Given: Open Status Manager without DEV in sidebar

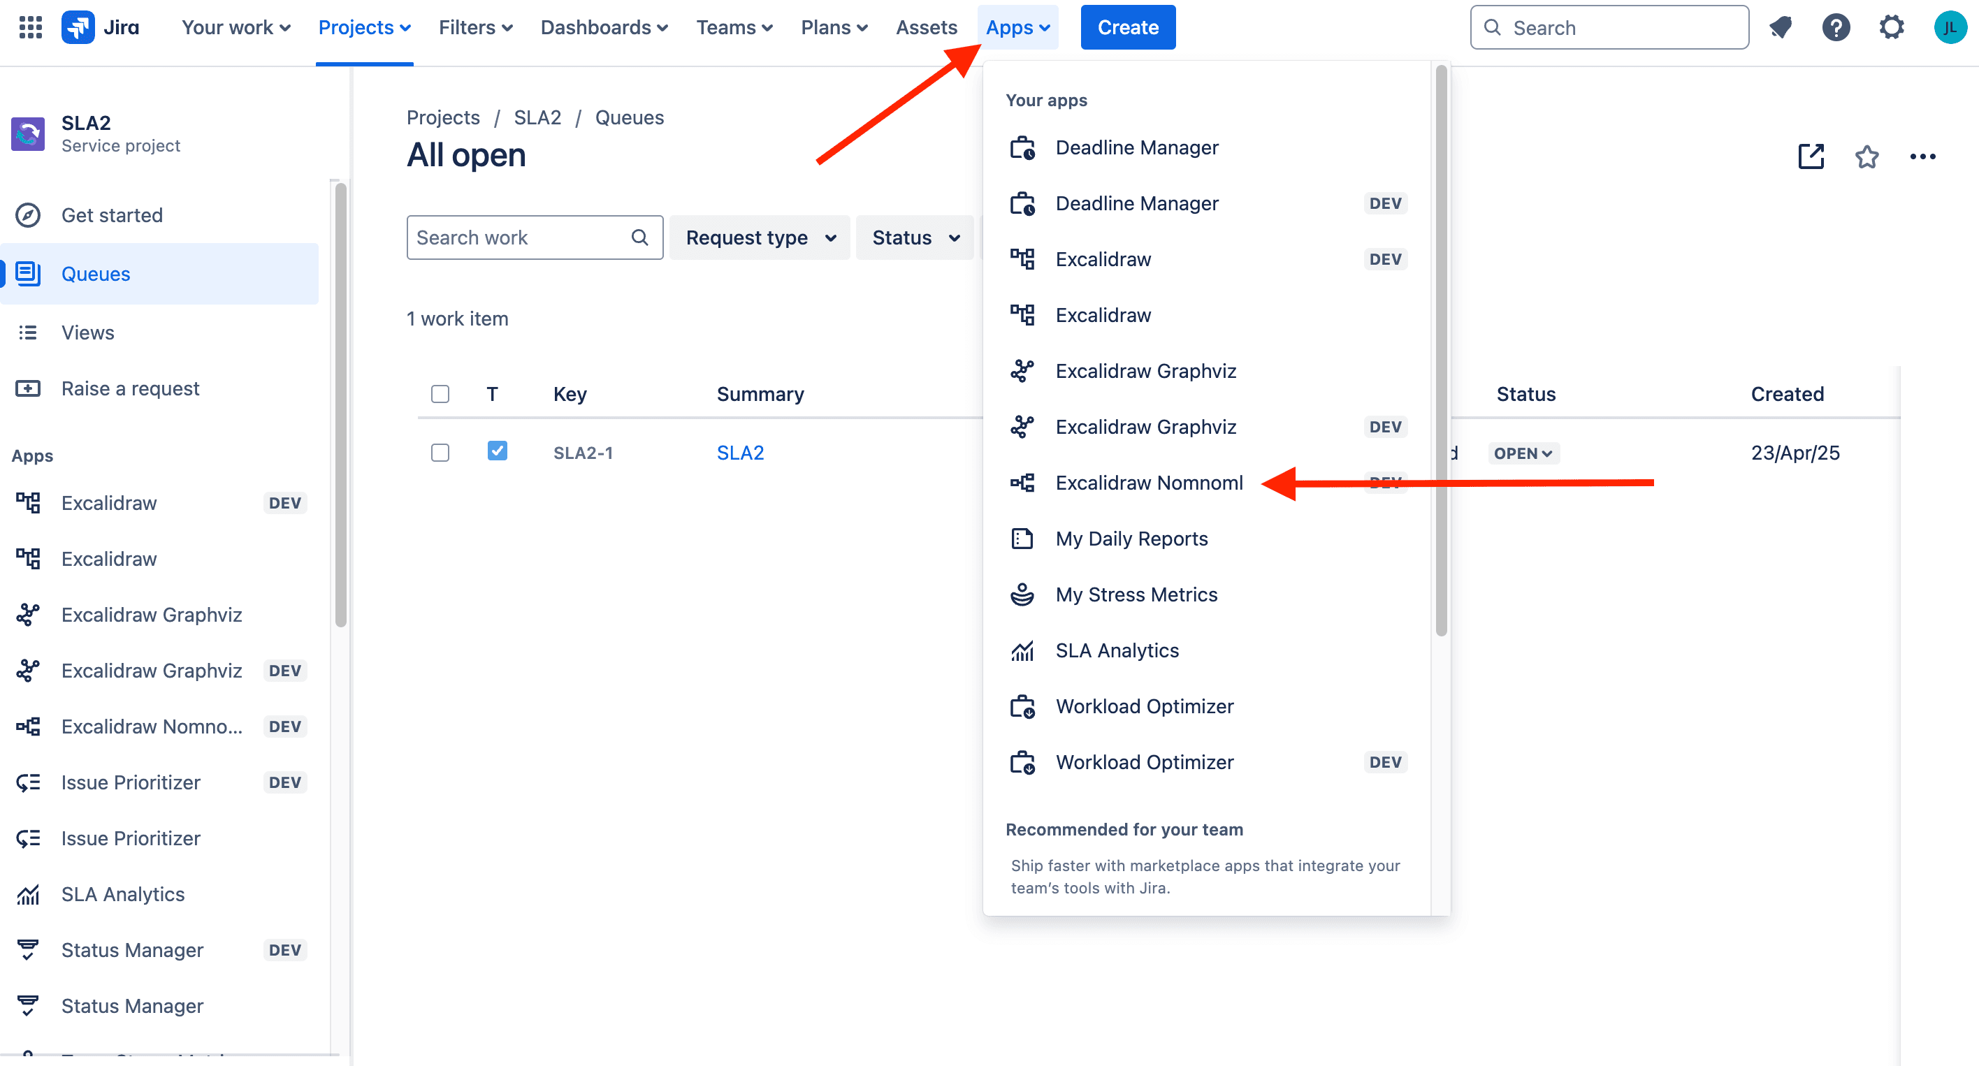Looking at the screenshot, I should 159,1005.
